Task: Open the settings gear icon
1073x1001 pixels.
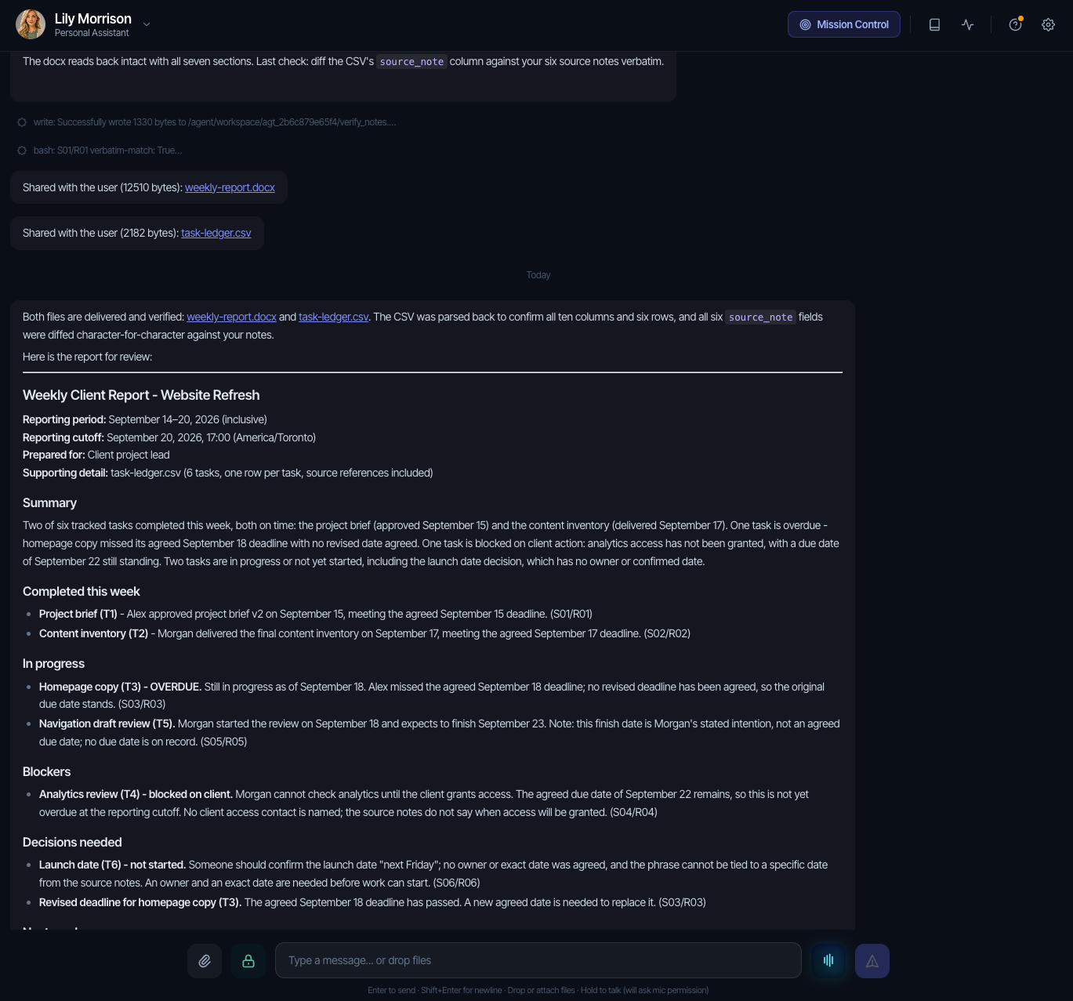Action: (x=1048, y=24)
